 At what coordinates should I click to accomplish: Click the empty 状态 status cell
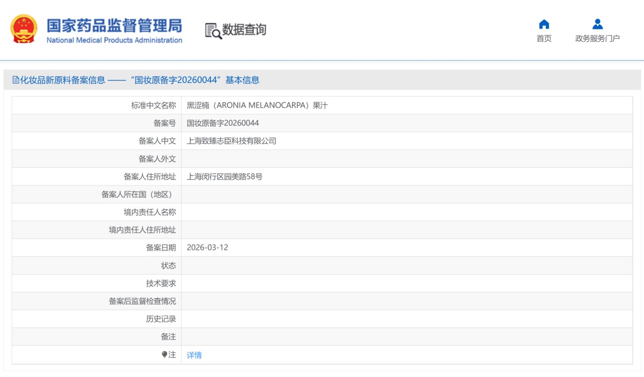(x=376, y=265)
